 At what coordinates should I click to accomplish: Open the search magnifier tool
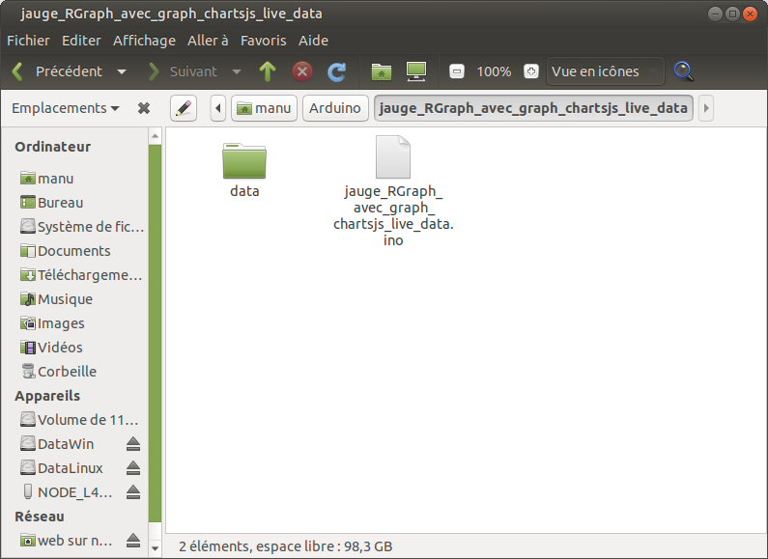point(684,71)
